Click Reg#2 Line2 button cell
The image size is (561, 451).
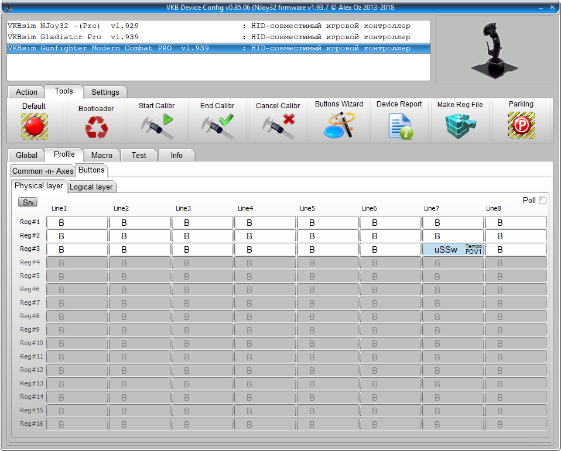pyautogui.click(x=139, y=236)
